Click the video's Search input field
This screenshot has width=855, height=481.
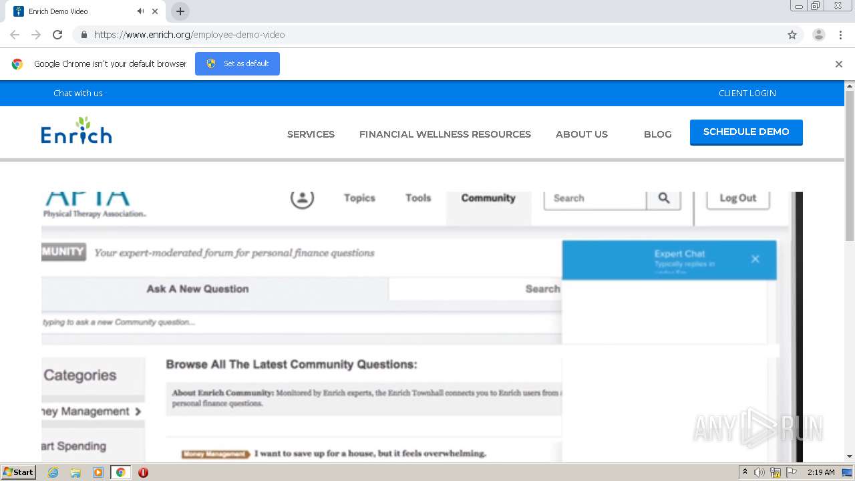[595, 199]
